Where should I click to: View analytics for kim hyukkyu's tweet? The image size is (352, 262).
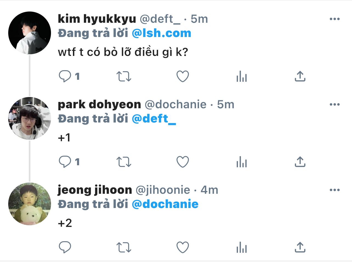point(242,76)
